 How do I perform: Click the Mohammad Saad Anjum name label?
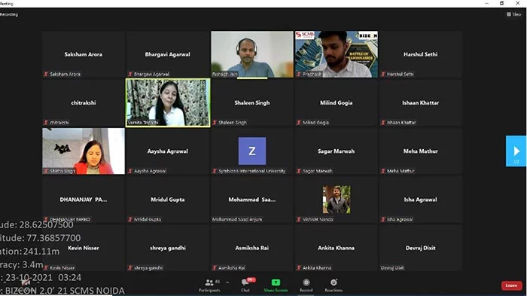coord(237,219)
